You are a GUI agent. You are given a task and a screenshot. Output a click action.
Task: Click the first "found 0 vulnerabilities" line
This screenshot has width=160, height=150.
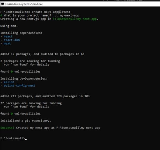tap(20, 71)
